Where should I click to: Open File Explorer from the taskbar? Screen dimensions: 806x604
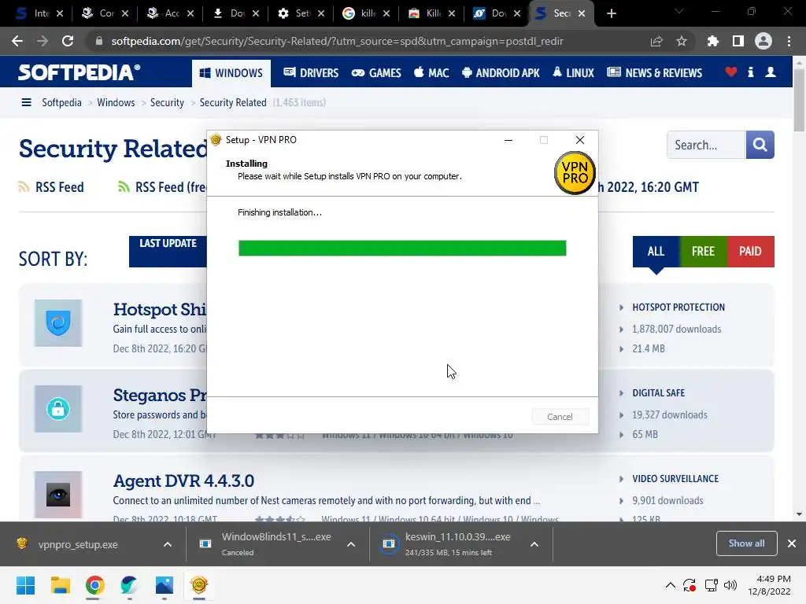pyautogui.click(x=60, y=585)
